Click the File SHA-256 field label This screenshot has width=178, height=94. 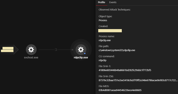pyautogui.click(x=106, y=76)
